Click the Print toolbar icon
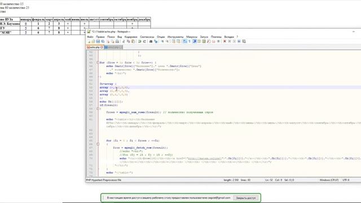 click(117, 41)
